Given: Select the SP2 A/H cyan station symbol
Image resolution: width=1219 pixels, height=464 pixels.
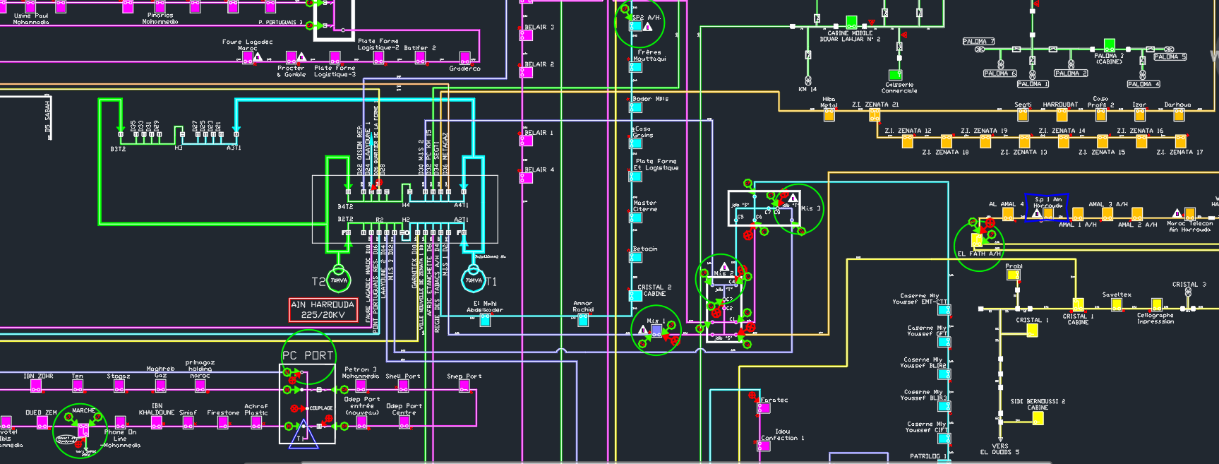Looking at the screenshot, I should tap(635, 27).
